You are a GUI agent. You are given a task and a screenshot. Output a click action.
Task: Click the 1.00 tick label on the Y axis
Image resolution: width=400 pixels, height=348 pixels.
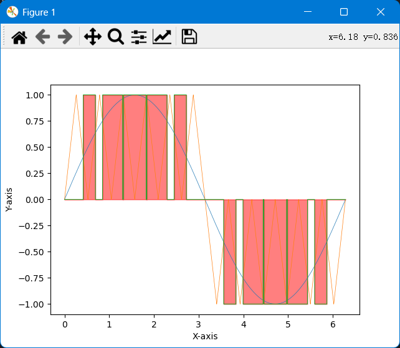(x=34, y=95)
